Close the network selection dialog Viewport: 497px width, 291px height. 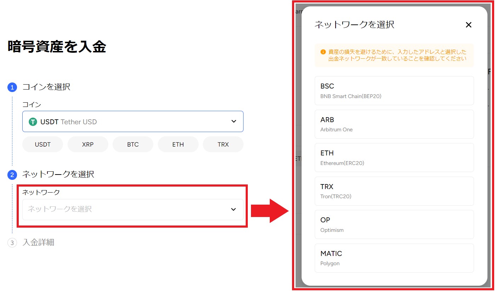[469, 25]
